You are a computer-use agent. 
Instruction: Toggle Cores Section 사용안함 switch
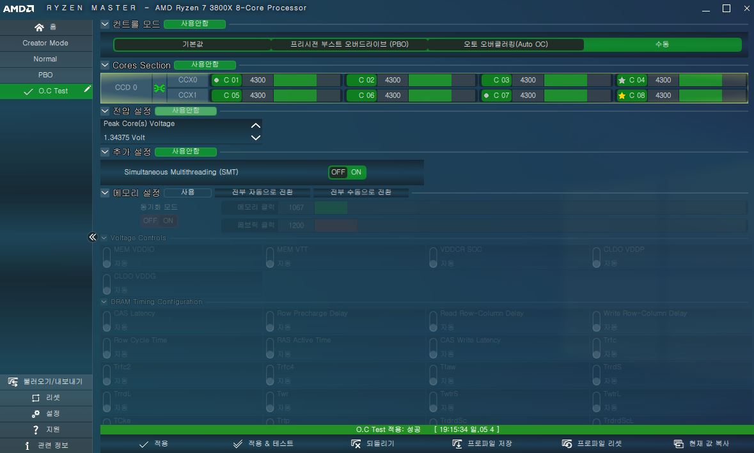205,65
